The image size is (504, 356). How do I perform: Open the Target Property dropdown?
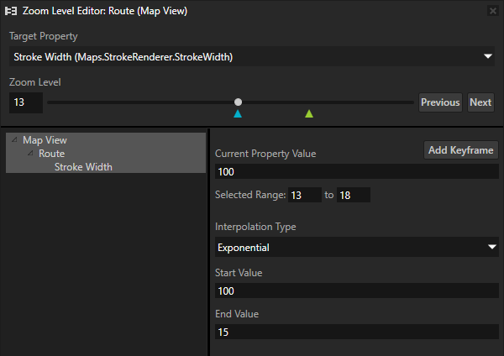point(252,56)
